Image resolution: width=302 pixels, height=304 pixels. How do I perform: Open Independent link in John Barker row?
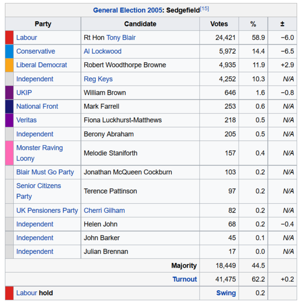(34, 238)
